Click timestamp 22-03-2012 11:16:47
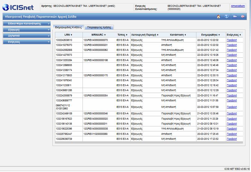Screen dimensions: 251x172 (208, 95)
